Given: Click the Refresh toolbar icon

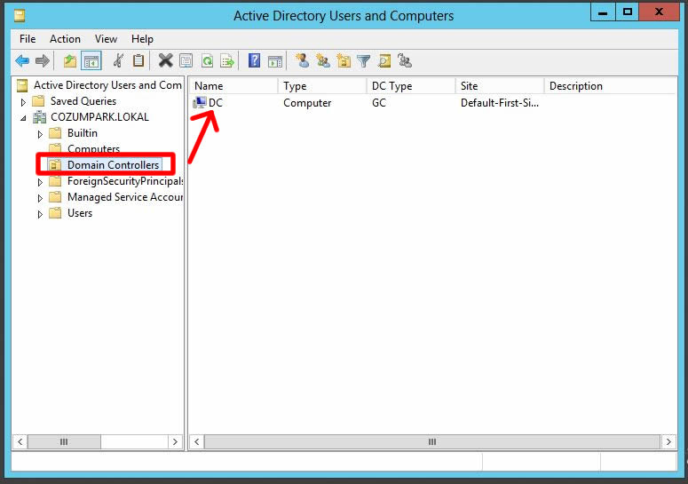Looking at the screenshot, I should click(x=207, y=61).
